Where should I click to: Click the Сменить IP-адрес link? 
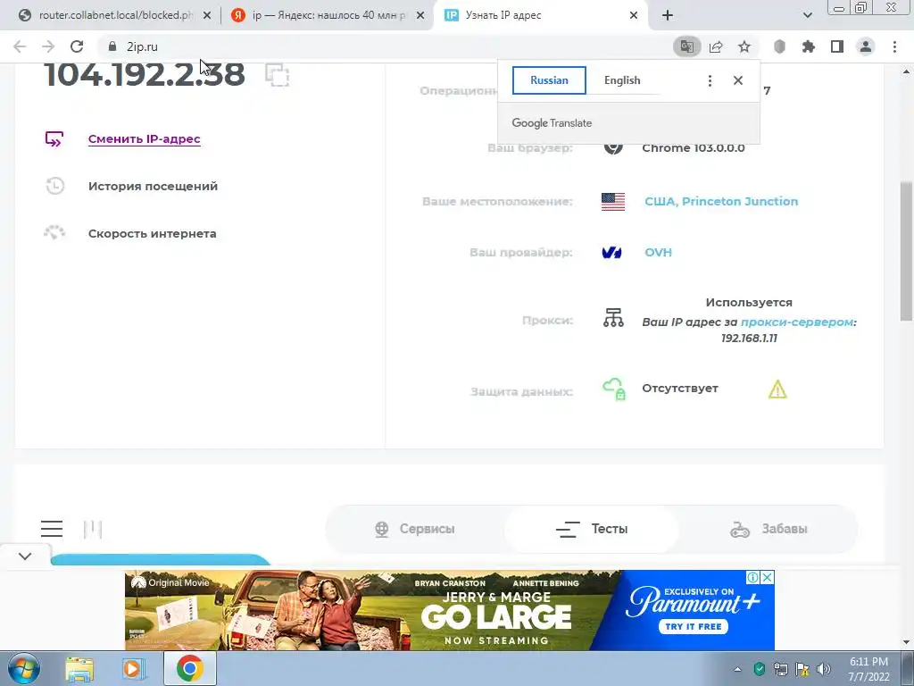(x=145, y=138)
